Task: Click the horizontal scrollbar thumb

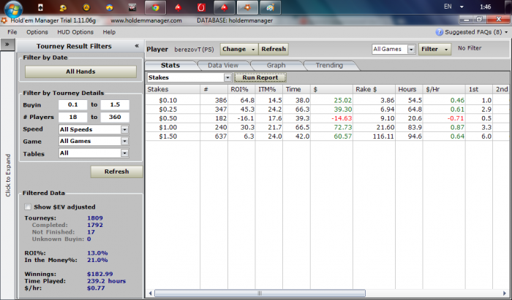Action: point(260,293)
